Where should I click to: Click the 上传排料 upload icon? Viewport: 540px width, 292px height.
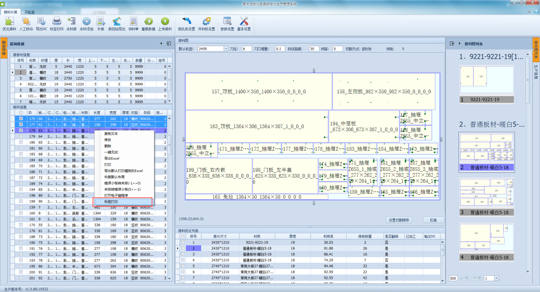165,22
